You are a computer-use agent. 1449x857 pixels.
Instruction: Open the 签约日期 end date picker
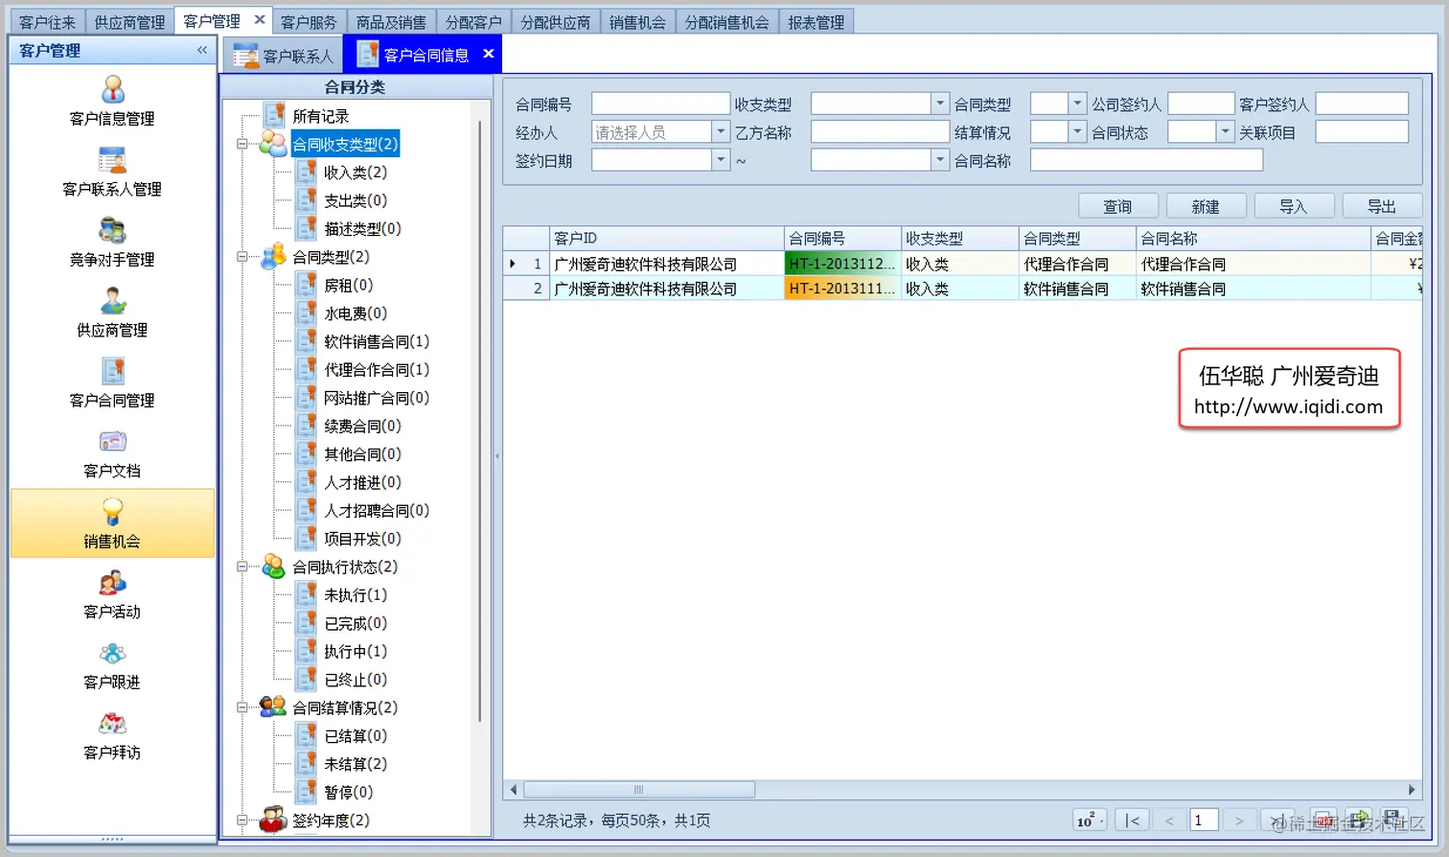pos(939,160)
